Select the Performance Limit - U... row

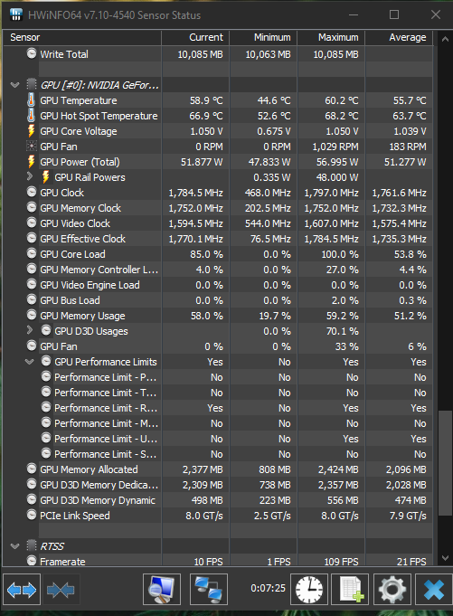[x=218, y=439]
